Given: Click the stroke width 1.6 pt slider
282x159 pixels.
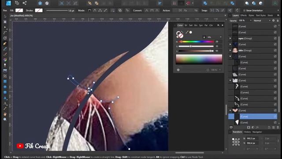Looking at the screenshot, I should 57,11.
